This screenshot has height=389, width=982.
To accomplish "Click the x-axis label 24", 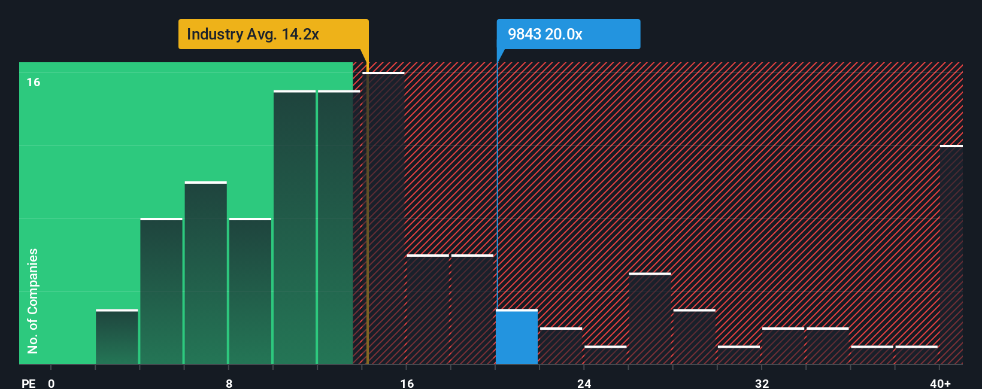I will click(584, 383).
